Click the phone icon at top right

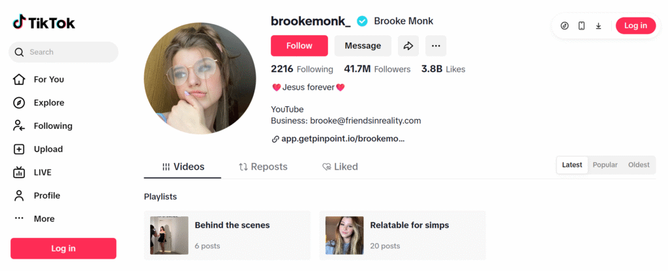(x=581, y=25)
